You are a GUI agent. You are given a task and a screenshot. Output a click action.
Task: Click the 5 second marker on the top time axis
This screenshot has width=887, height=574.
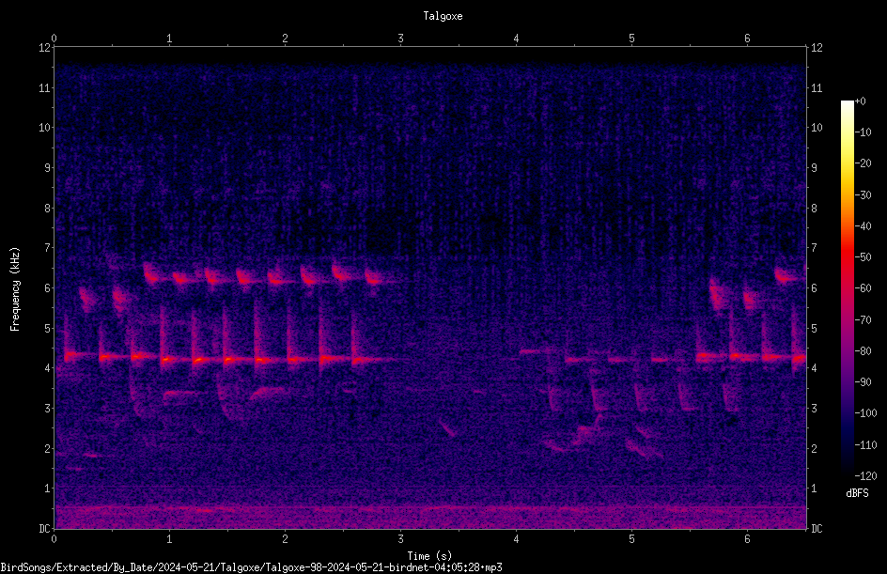[631, 39]
